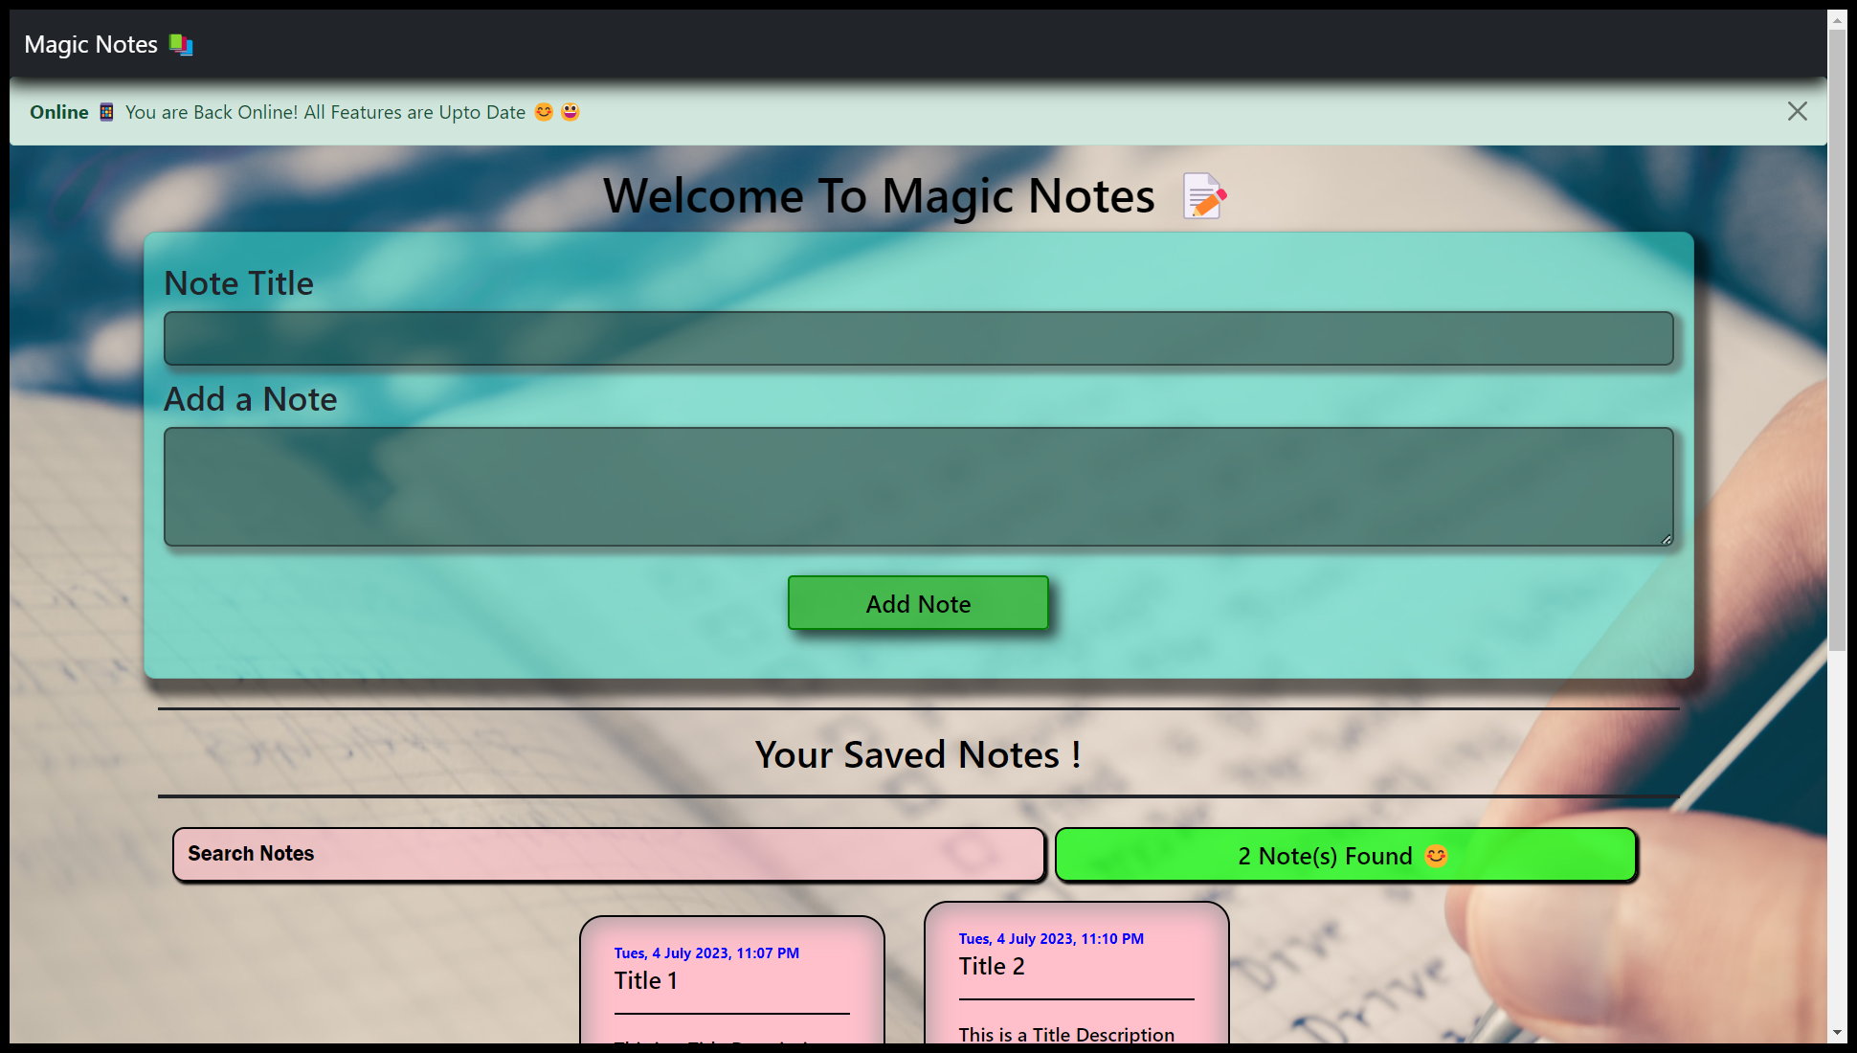Click the scrollbar down arrow
Screen dimensions: 1857x1053
1836,1033
